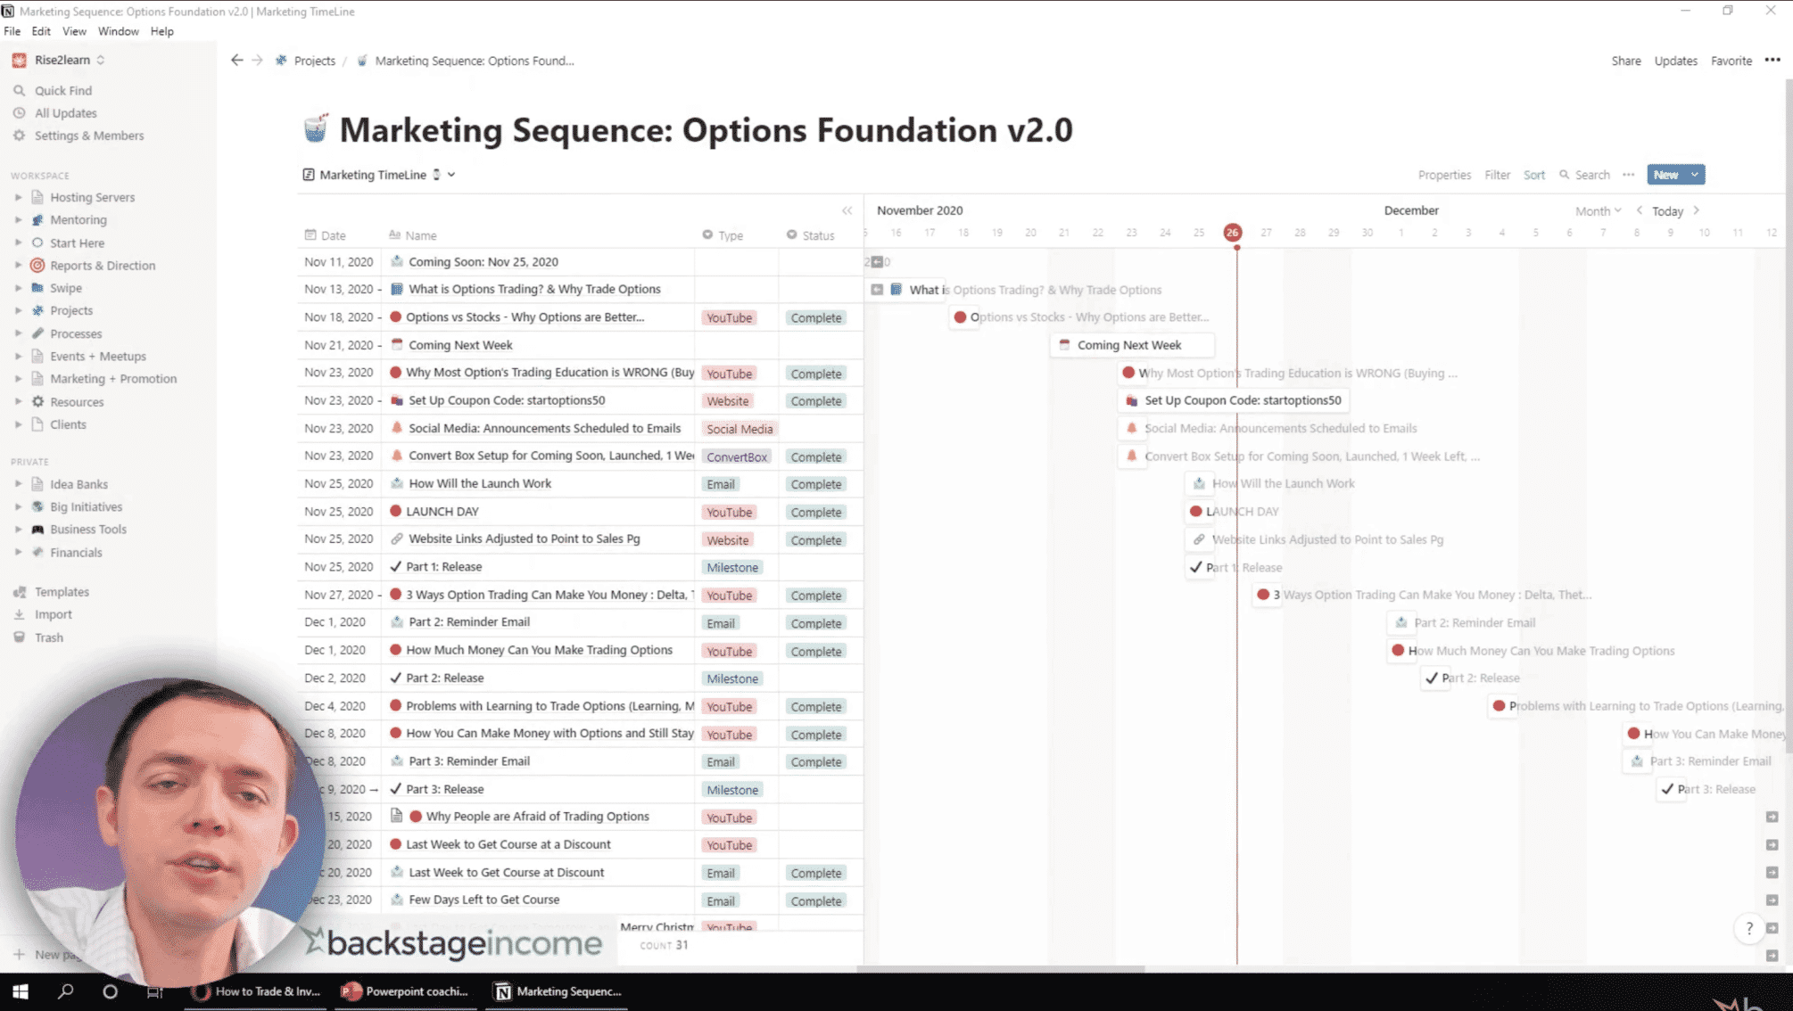
Task: Click the ConvertBox type tag
Action: (737, 456)
